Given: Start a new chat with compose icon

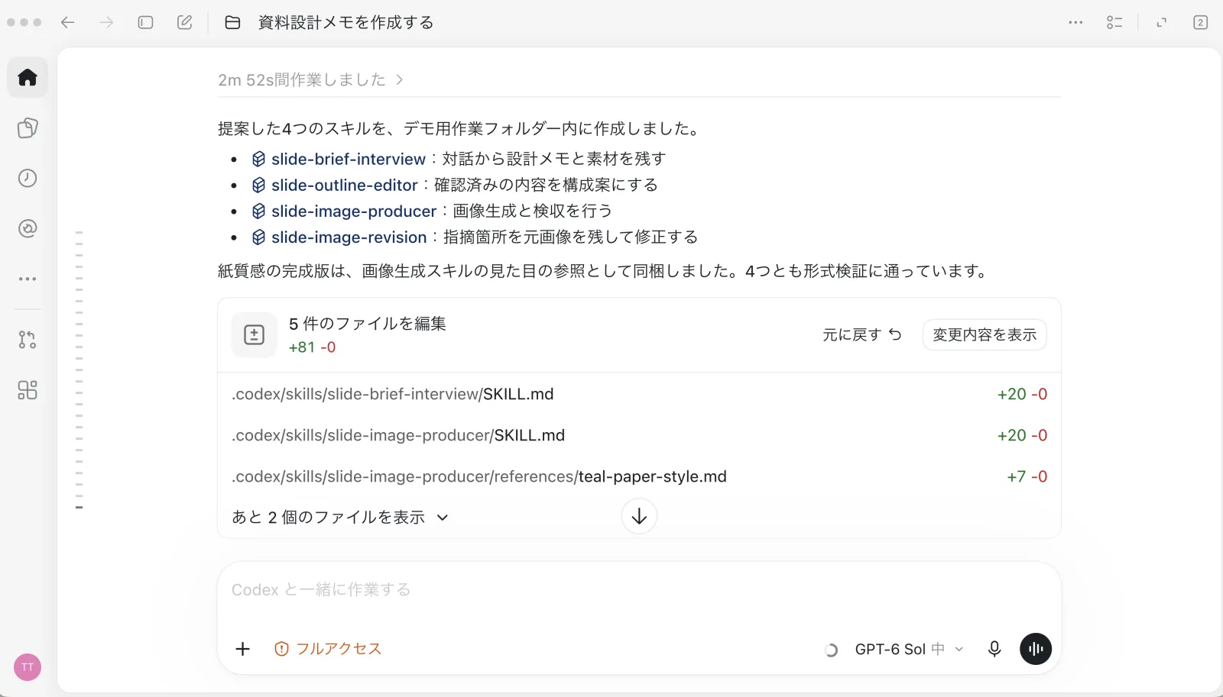Looking at the screenshot, I should tap(185, 22).
